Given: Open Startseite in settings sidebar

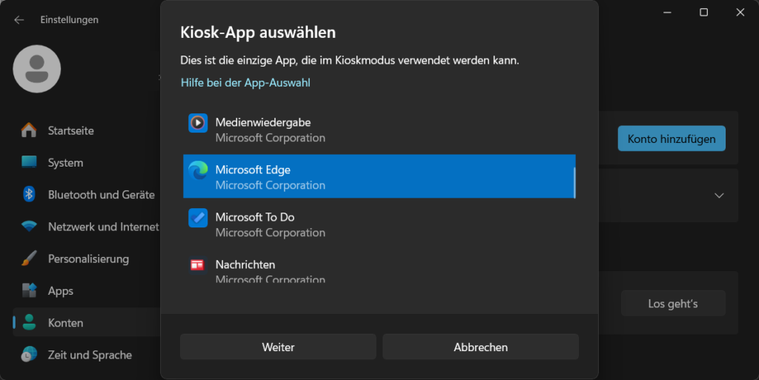Looking at the screenshot, I should point(86,130).
